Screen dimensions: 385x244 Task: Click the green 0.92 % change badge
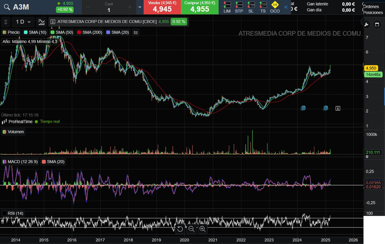pyautogui.click(x=179, y=22)
